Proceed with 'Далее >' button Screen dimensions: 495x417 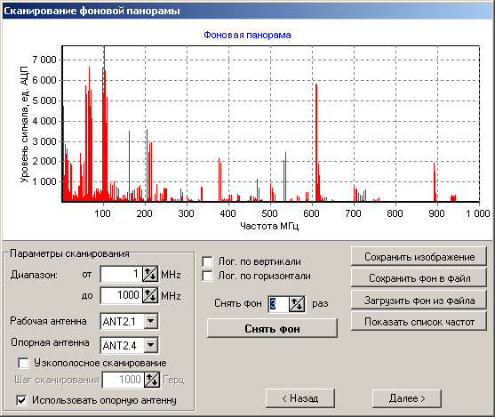(x=407, y=398)
